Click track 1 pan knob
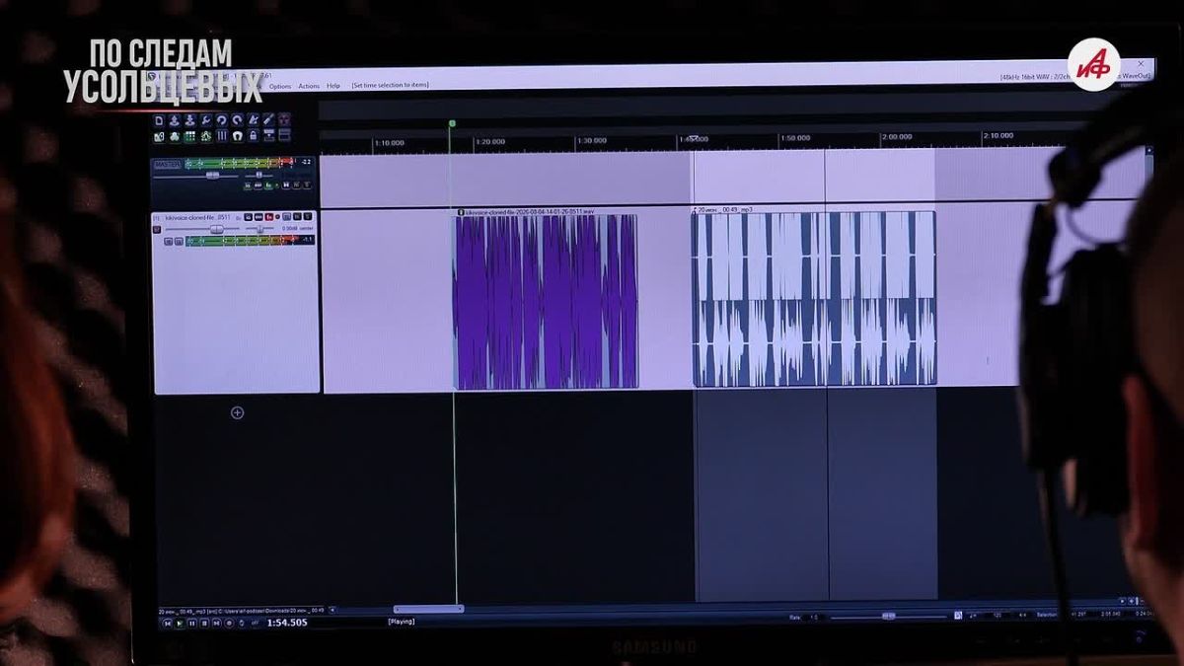Image resolution: width=1184 pixels, height=666 pixels. pyautogui.click(x=259, y=229)
